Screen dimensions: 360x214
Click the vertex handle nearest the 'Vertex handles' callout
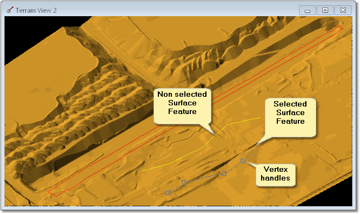(243, 161)
